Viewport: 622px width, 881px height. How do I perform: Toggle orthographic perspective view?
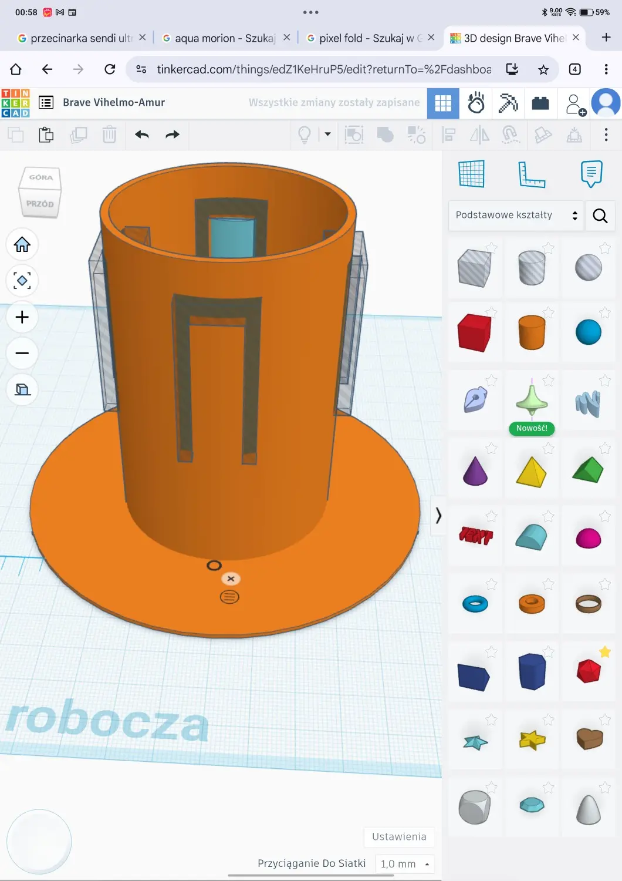click(22, 390)
